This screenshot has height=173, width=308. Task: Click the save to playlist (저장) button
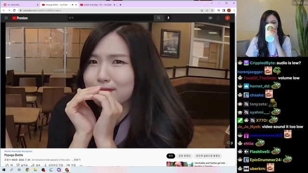pyautogui.click(x=71, y=165)
